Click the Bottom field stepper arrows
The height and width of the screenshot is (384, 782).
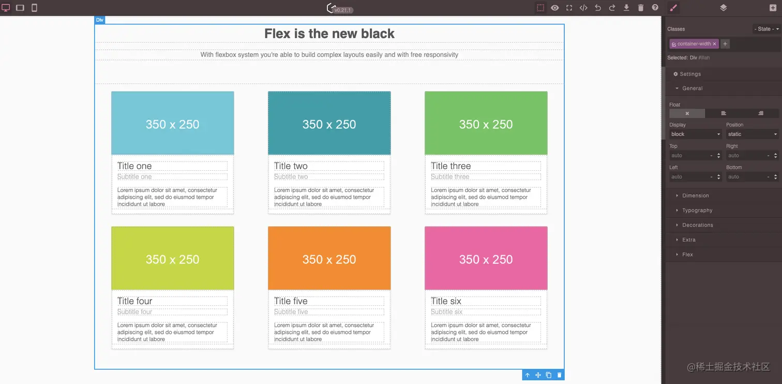[x=776, y=177]
